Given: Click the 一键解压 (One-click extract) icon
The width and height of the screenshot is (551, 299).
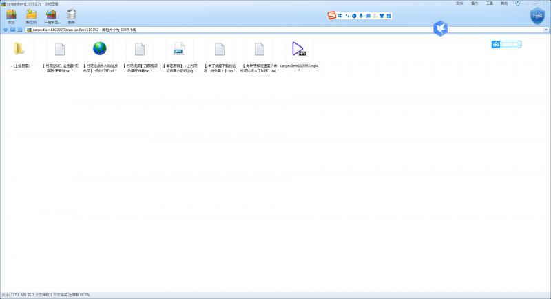Looking at the screenshot, I should coord(51,16).
